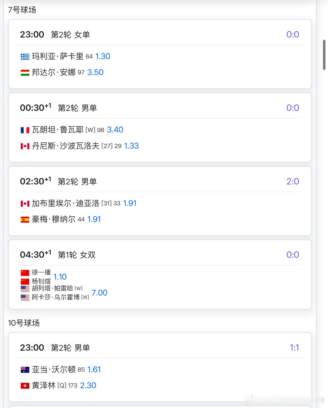This screenshot has width=328, height=408.
Task: Select odds 3.40 for 瓦朗坦·鲁瓦耶
Action: pyautogui.click(x=115, y=130)
